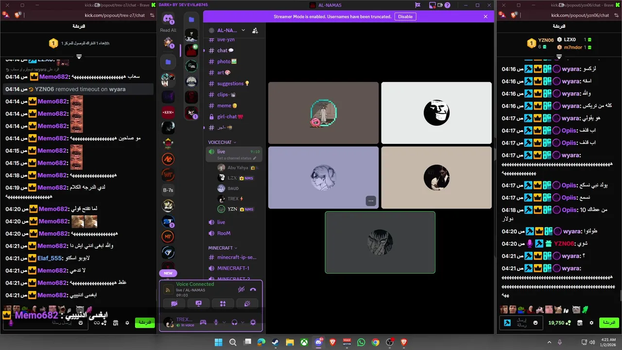Open the MT server icon in the server list
The height and width of the screenshot is (350, 622).
coord(168,237)
